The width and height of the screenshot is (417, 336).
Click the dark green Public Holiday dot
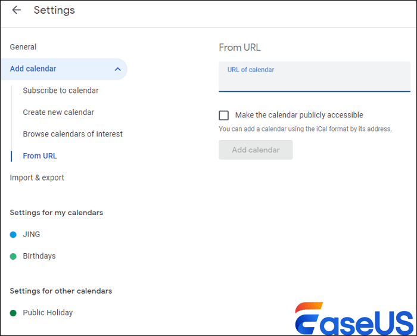point(13,313)
